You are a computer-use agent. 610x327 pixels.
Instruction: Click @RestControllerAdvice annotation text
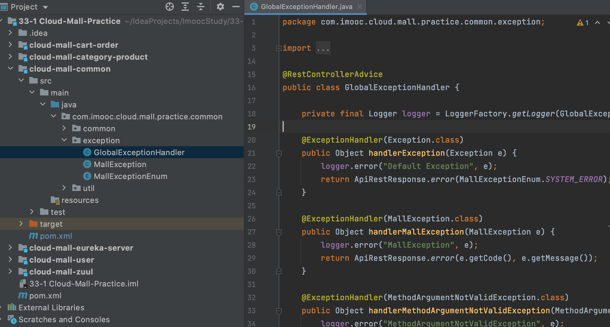pyautogui.click(x=332, y=74)
